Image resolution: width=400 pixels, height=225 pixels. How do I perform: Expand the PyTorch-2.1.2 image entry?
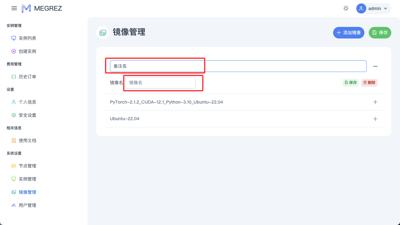point(375,102)
